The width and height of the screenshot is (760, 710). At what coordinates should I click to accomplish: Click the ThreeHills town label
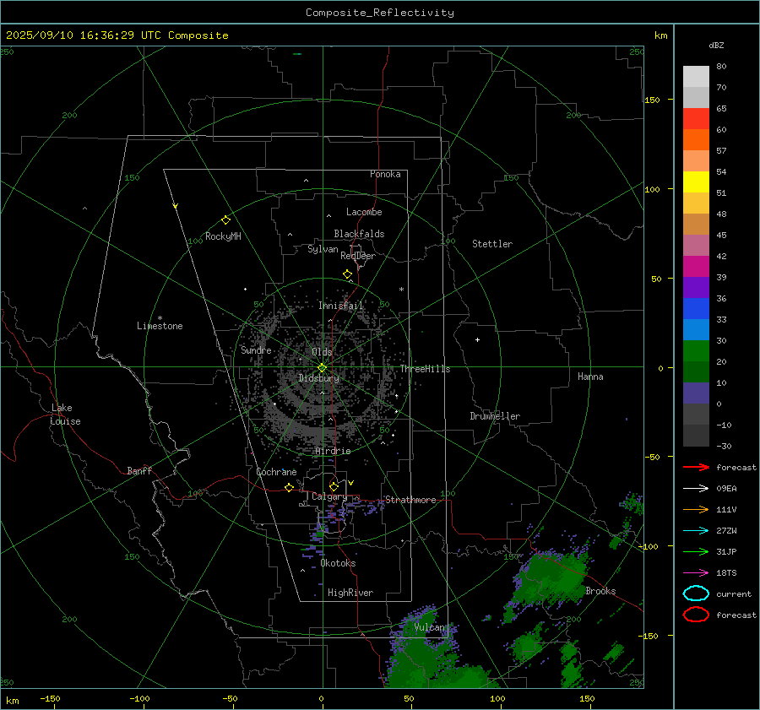(425, 369)
